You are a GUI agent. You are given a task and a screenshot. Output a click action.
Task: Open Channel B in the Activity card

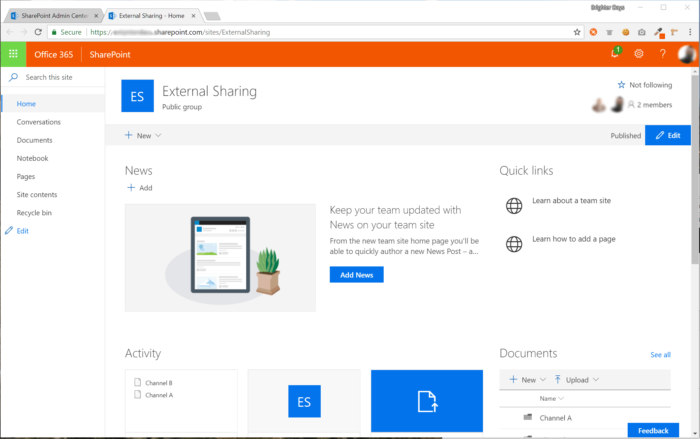[x=159, y=383]
